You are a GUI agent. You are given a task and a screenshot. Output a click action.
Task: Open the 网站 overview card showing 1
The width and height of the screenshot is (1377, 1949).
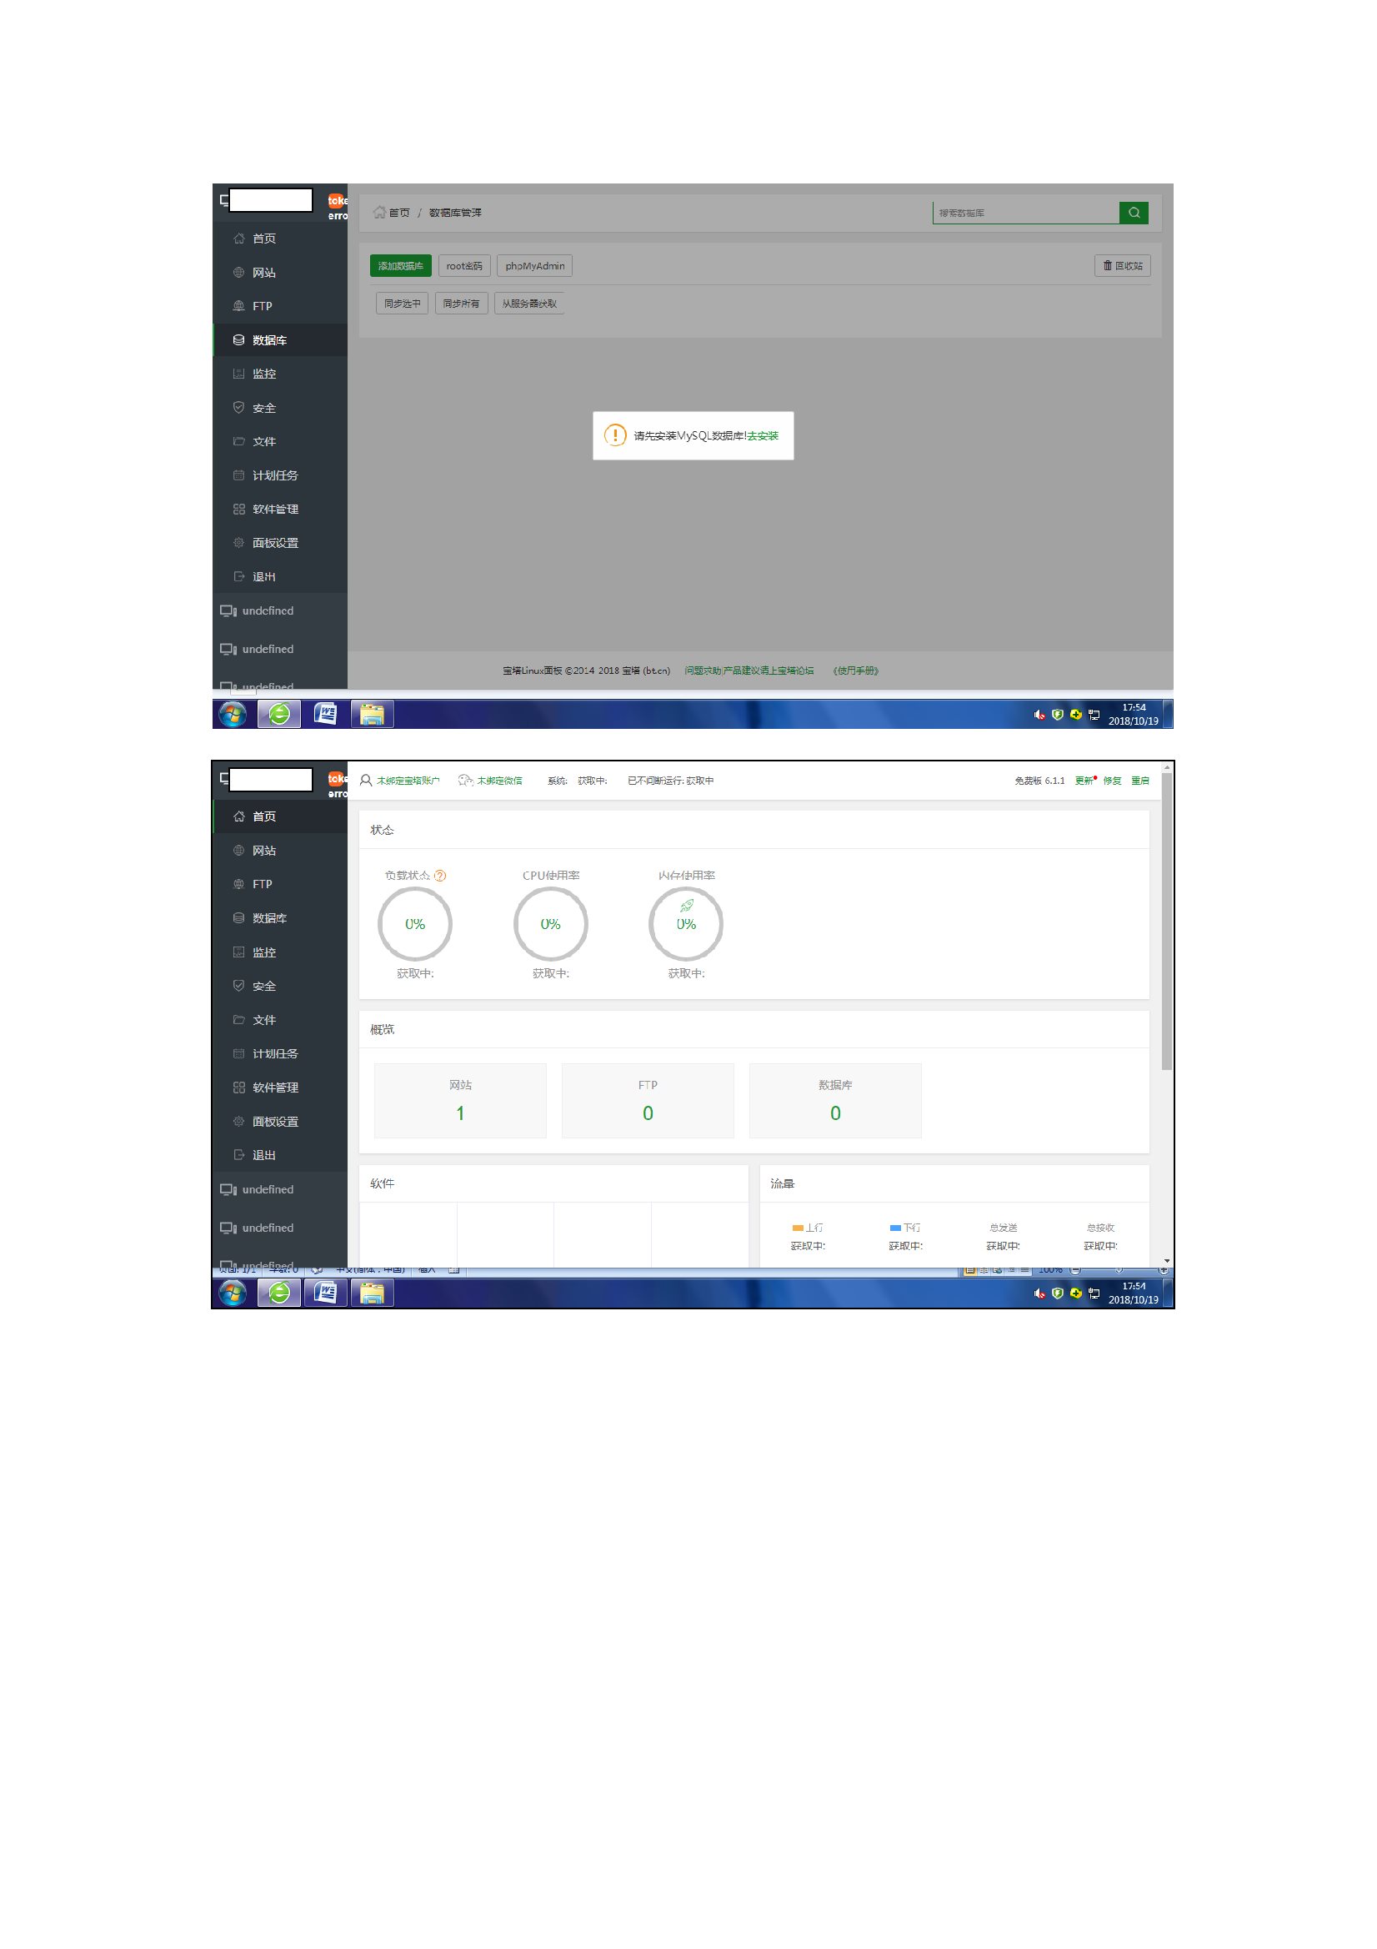(460, 1100)
